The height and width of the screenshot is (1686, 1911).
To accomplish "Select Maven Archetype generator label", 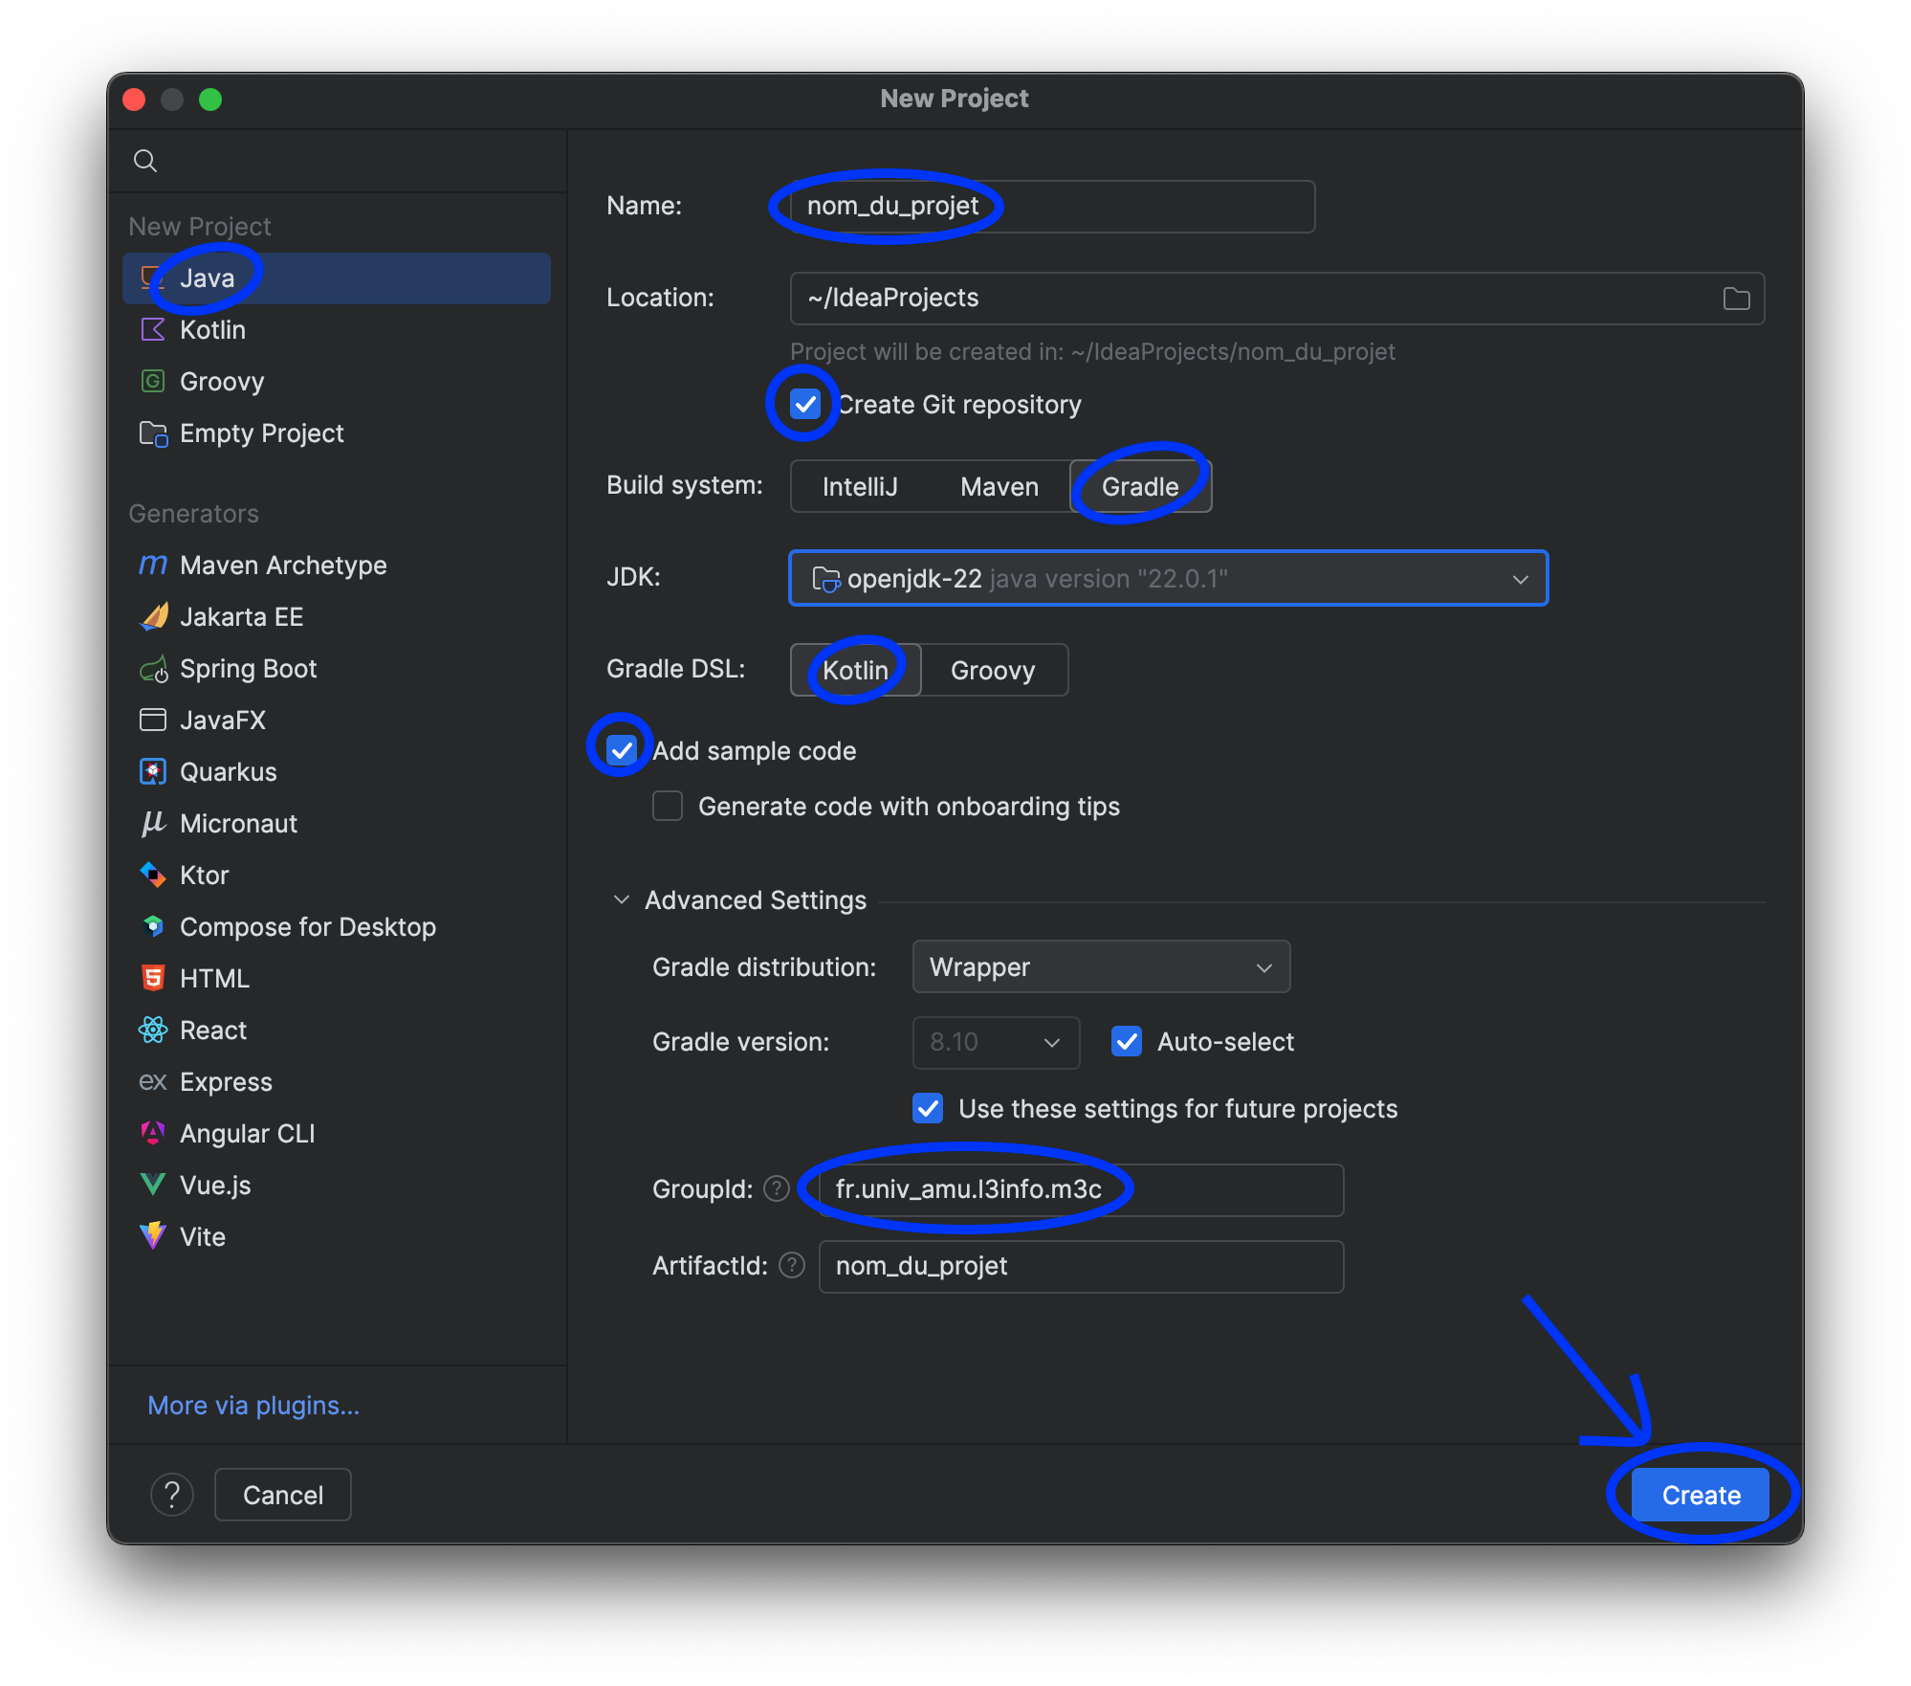I will [283, 566].
